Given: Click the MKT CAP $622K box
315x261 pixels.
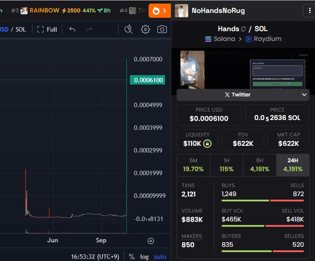Looking at the screenshot, I should point(289,140).
